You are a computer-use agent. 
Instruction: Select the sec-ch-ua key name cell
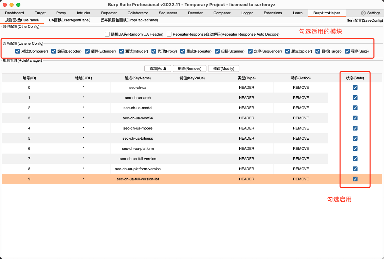138,87
